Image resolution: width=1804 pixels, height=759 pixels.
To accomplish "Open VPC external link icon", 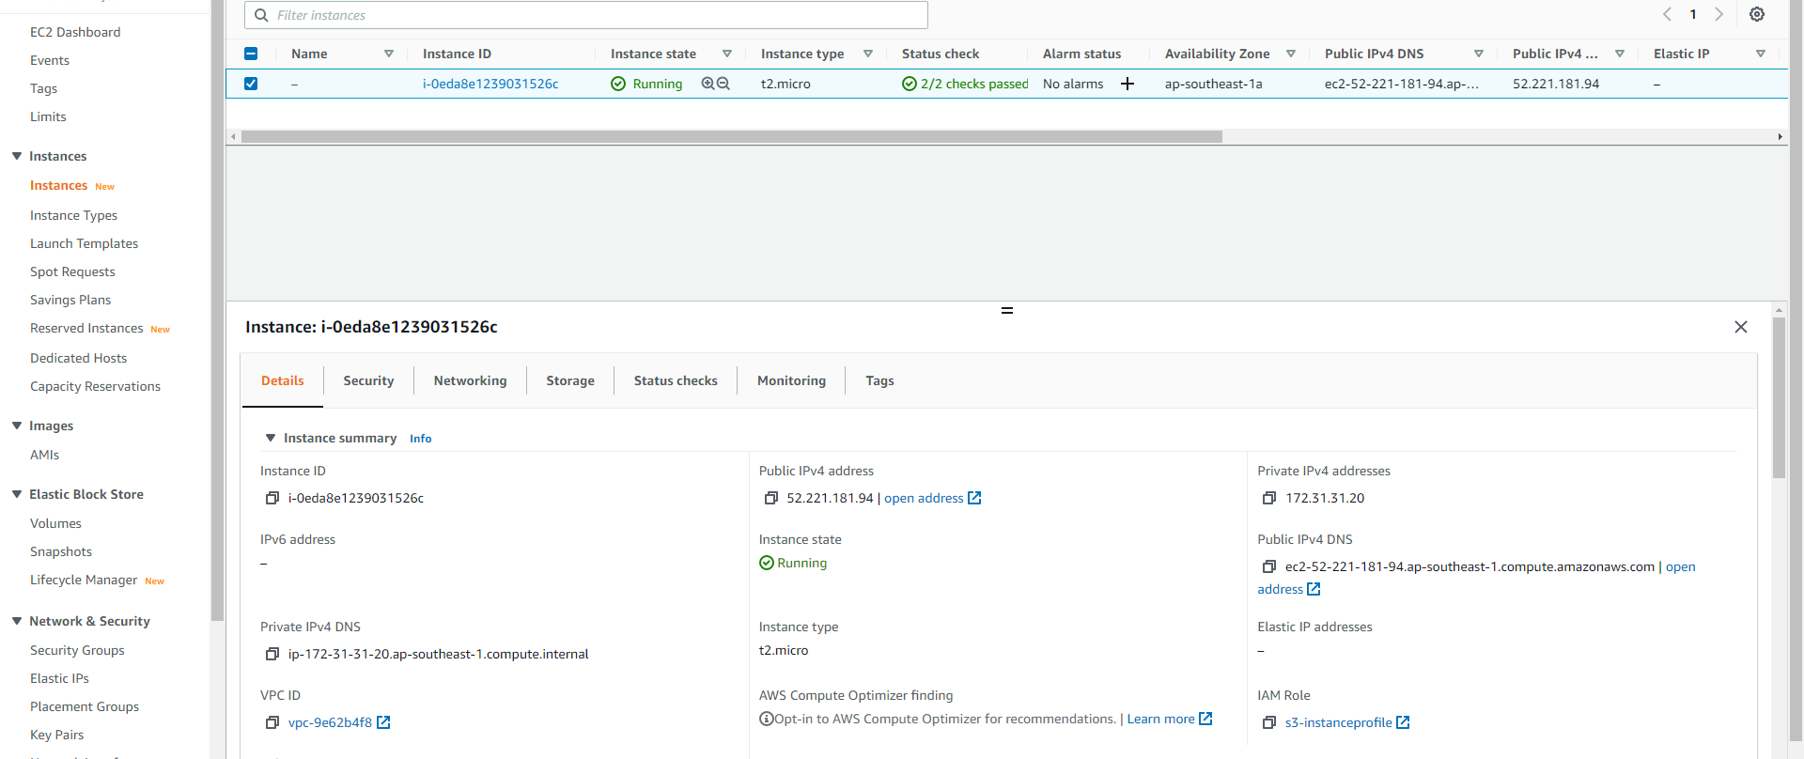I will point(383,722).
